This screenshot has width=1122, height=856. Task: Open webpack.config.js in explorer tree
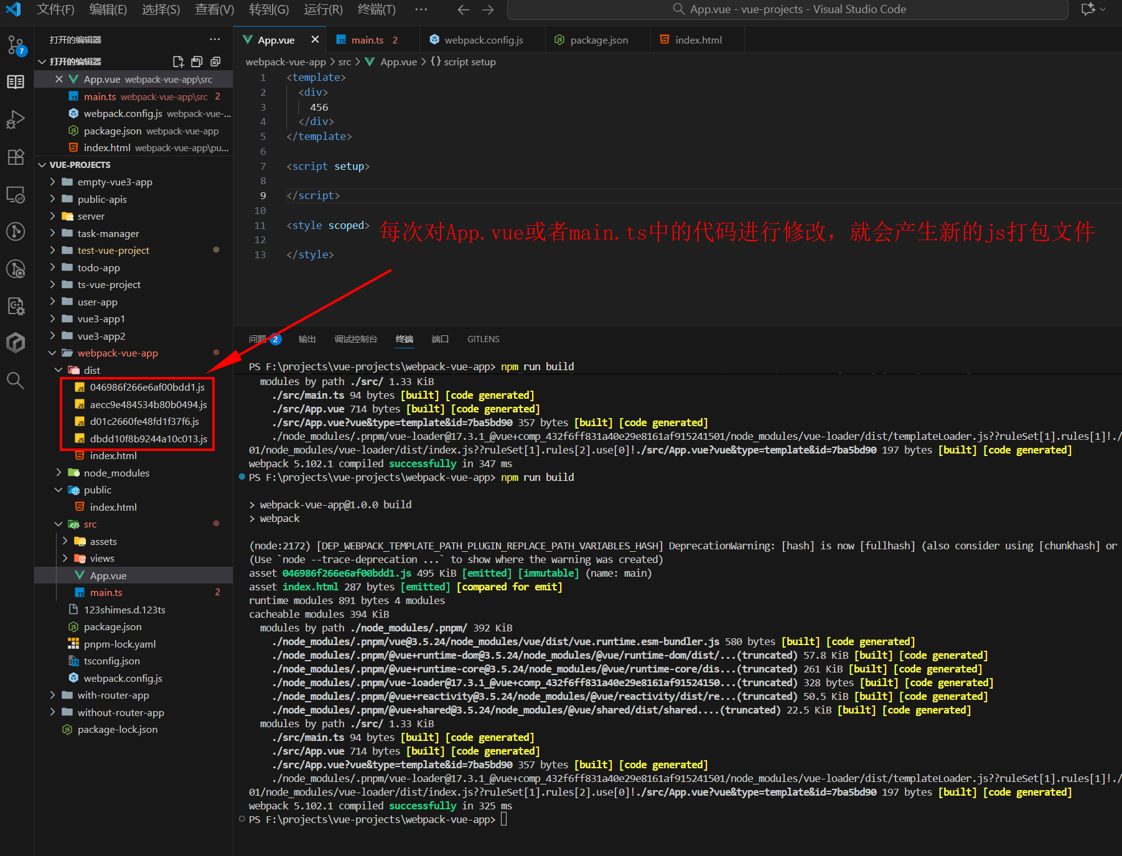pos(123,678)
